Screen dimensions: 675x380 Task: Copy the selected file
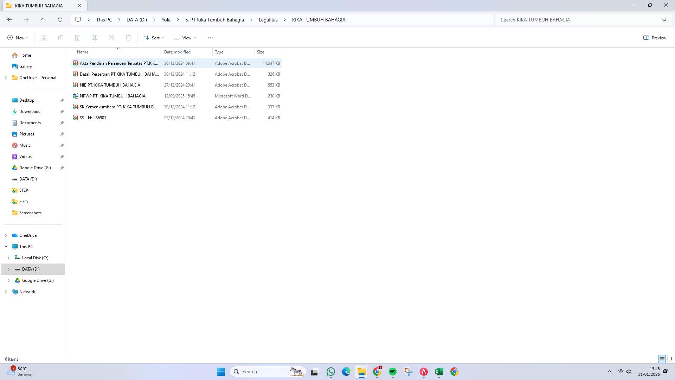point(60,38)
